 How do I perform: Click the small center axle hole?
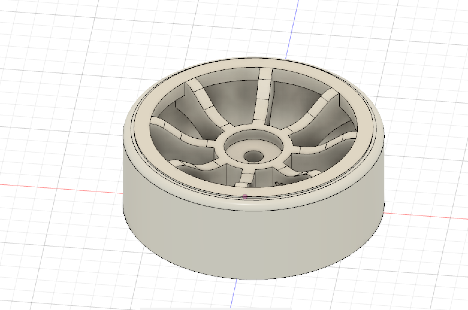point(253,156)
